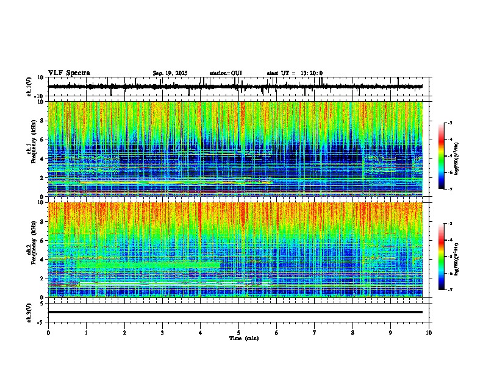Click the "10" label on the time axis

coord(429,333)
